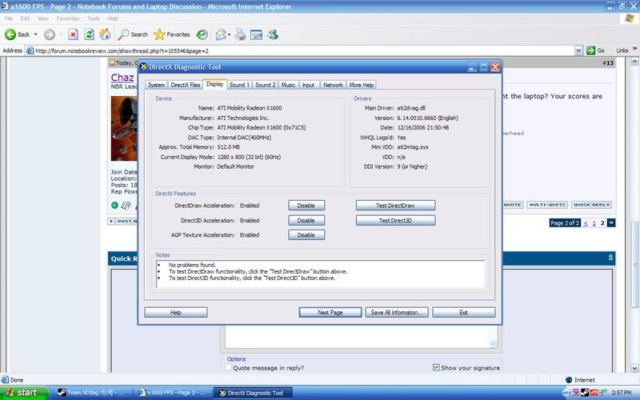Collapse the Quick Reply section icon

[x=610, y=258]
